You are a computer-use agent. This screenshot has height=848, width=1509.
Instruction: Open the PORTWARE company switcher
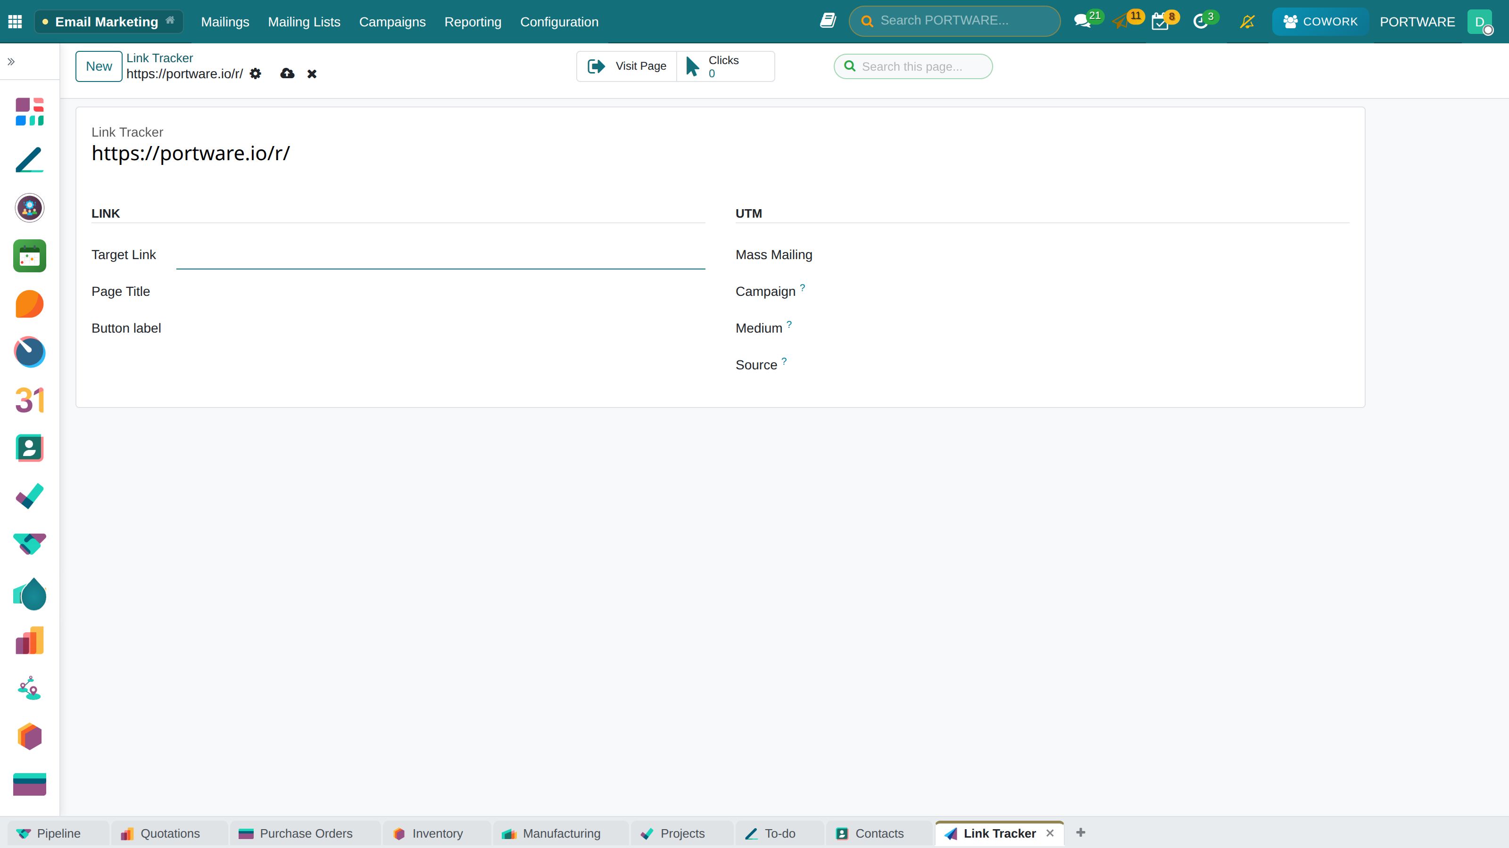click(x=1417, y=22)
